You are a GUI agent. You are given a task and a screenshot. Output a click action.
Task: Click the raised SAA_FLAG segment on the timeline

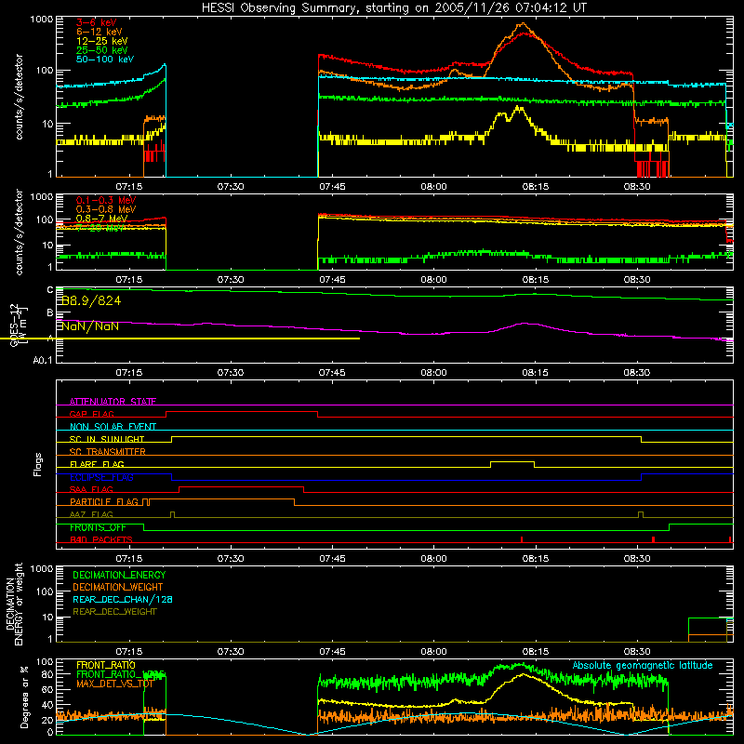242,486
